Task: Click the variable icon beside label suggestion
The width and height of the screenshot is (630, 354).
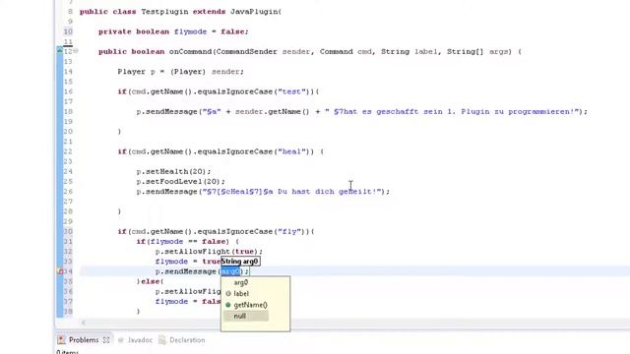Action: tap(228, 294)
